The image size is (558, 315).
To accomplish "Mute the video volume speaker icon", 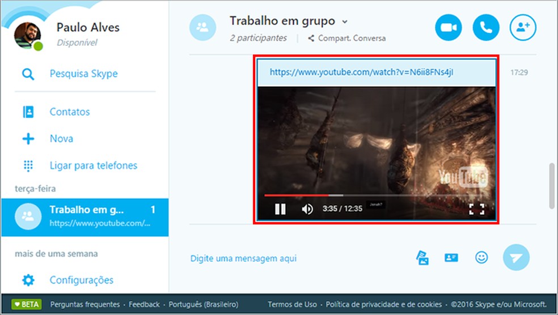I will click(307, 208).
